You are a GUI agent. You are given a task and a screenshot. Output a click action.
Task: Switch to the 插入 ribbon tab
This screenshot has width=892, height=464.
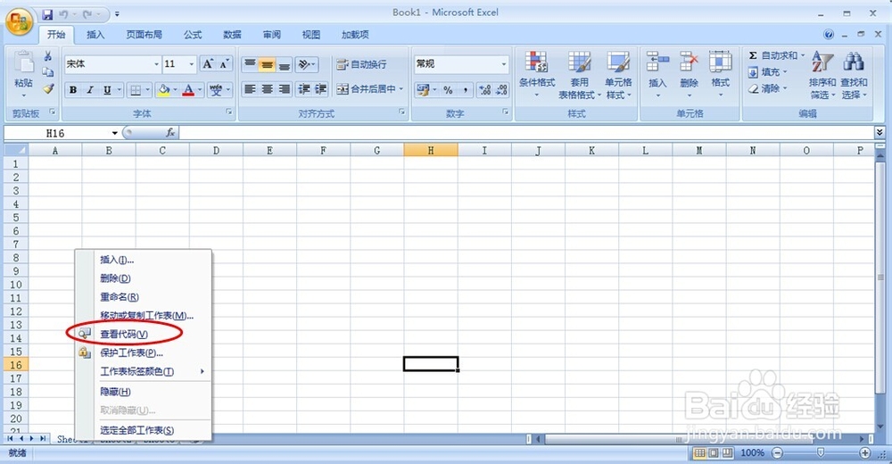coord(95,35)
